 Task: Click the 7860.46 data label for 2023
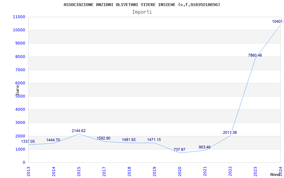(x=255, y=55)
